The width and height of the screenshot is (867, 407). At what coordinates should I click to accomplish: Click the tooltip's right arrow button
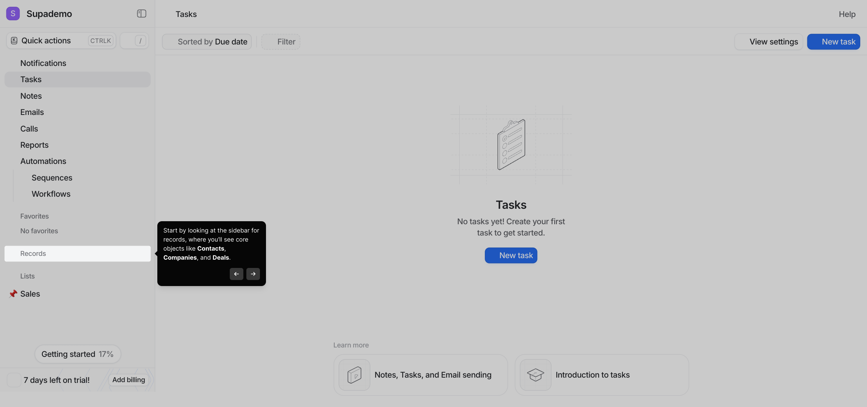pos(253,274)
